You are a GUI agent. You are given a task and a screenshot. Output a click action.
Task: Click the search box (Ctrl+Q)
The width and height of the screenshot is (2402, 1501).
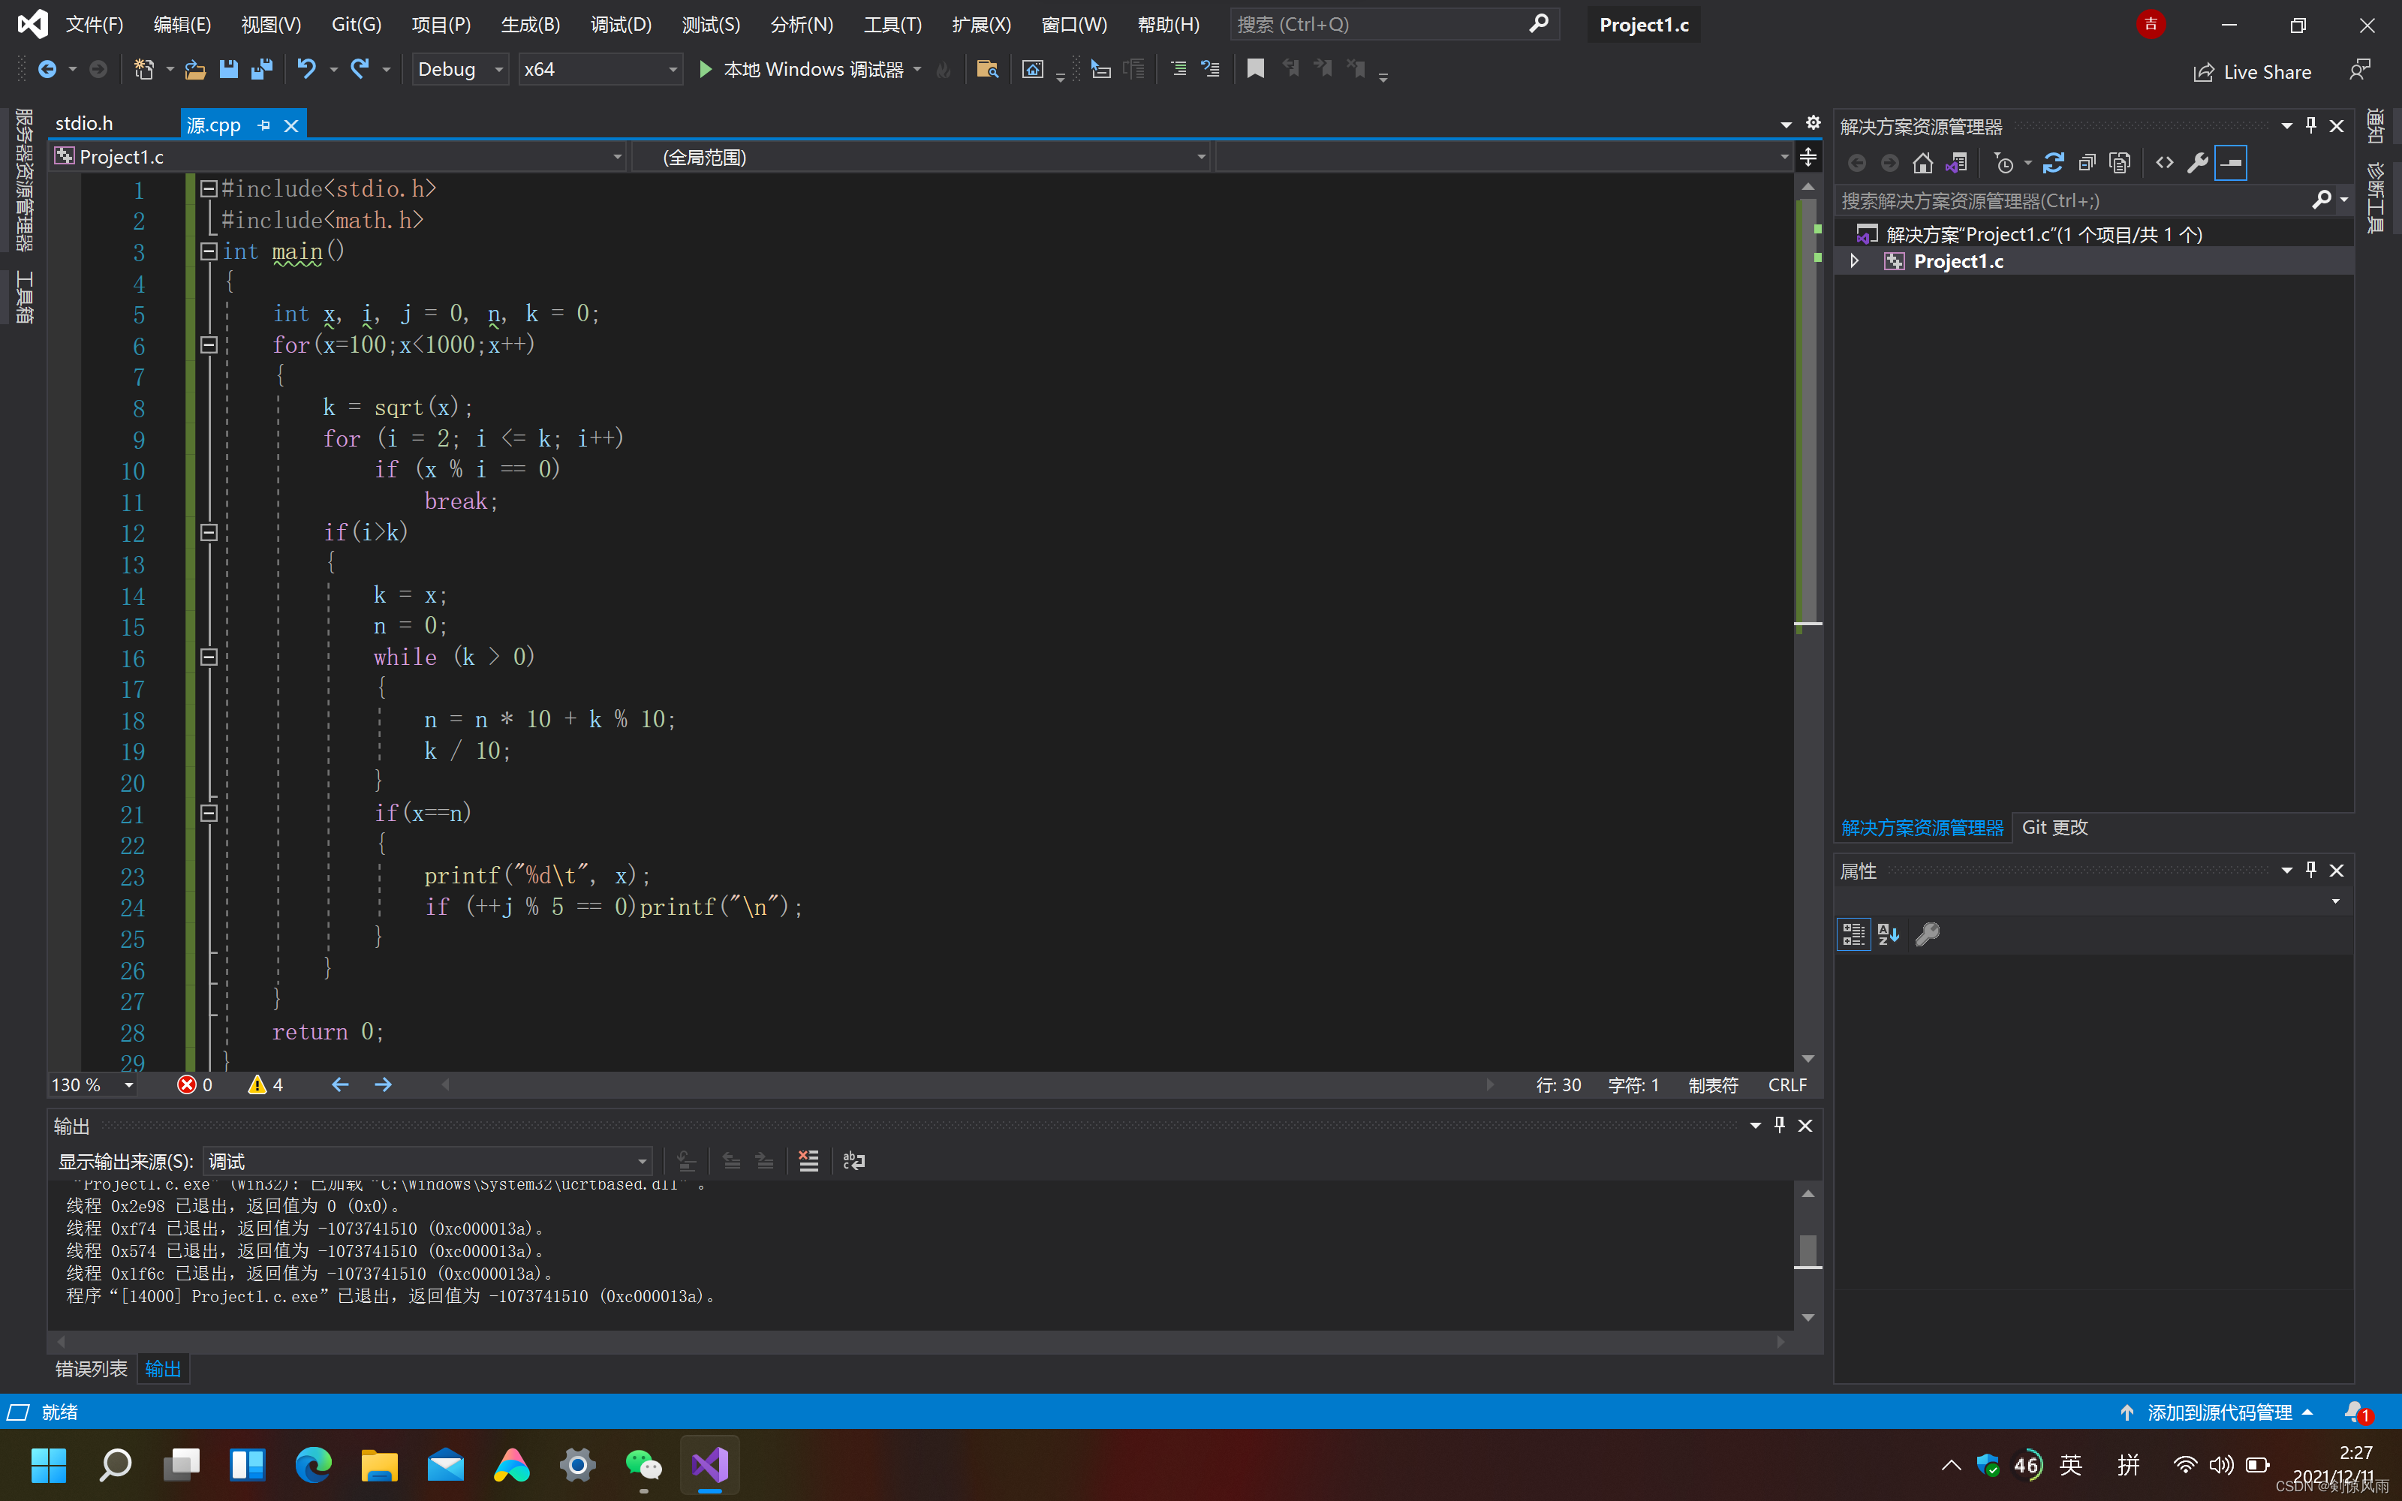pyautogui.click(x=1380, y=25)
